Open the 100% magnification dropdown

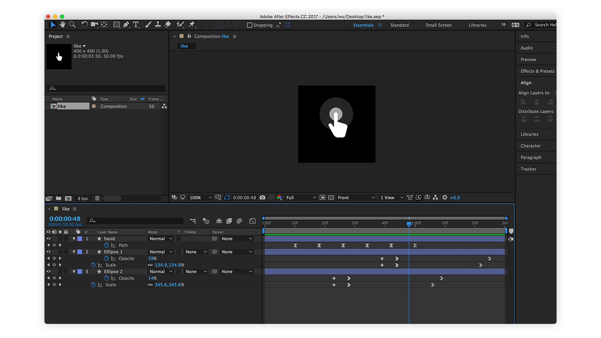tap(201, 197)
